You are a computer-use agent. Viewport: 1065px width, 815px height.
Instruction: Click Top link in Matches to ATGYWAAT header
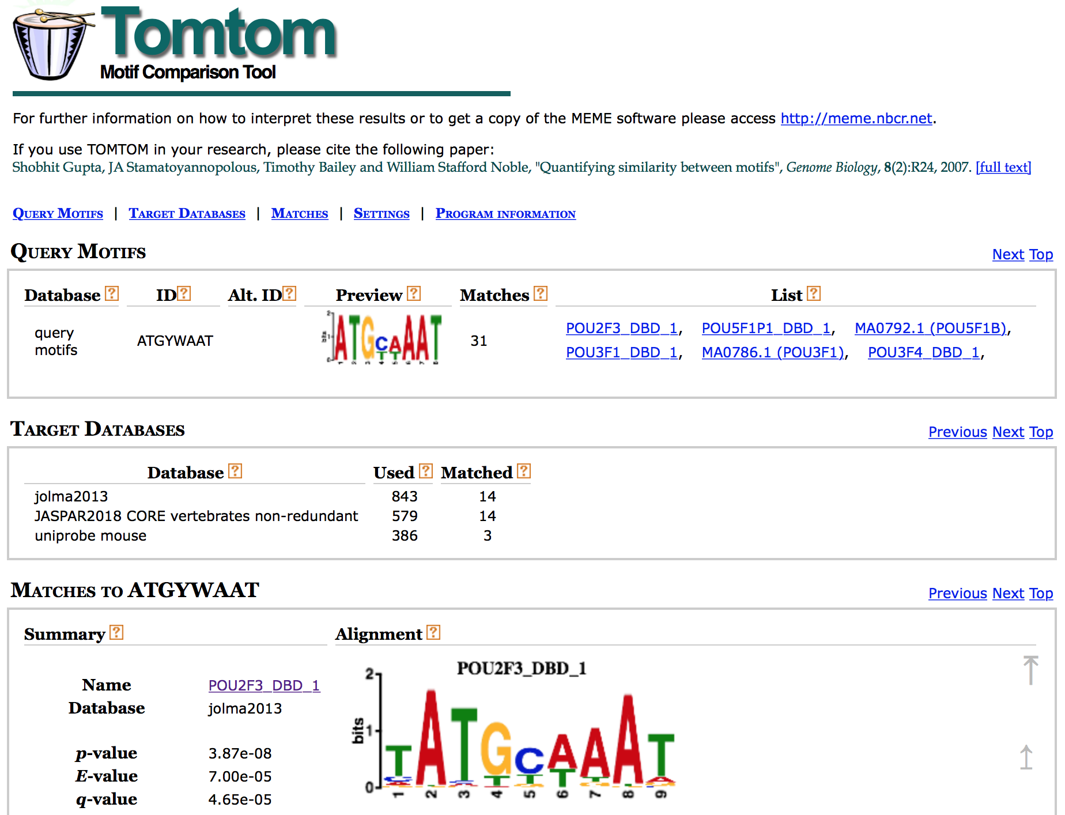click(x=1041, y=593)
